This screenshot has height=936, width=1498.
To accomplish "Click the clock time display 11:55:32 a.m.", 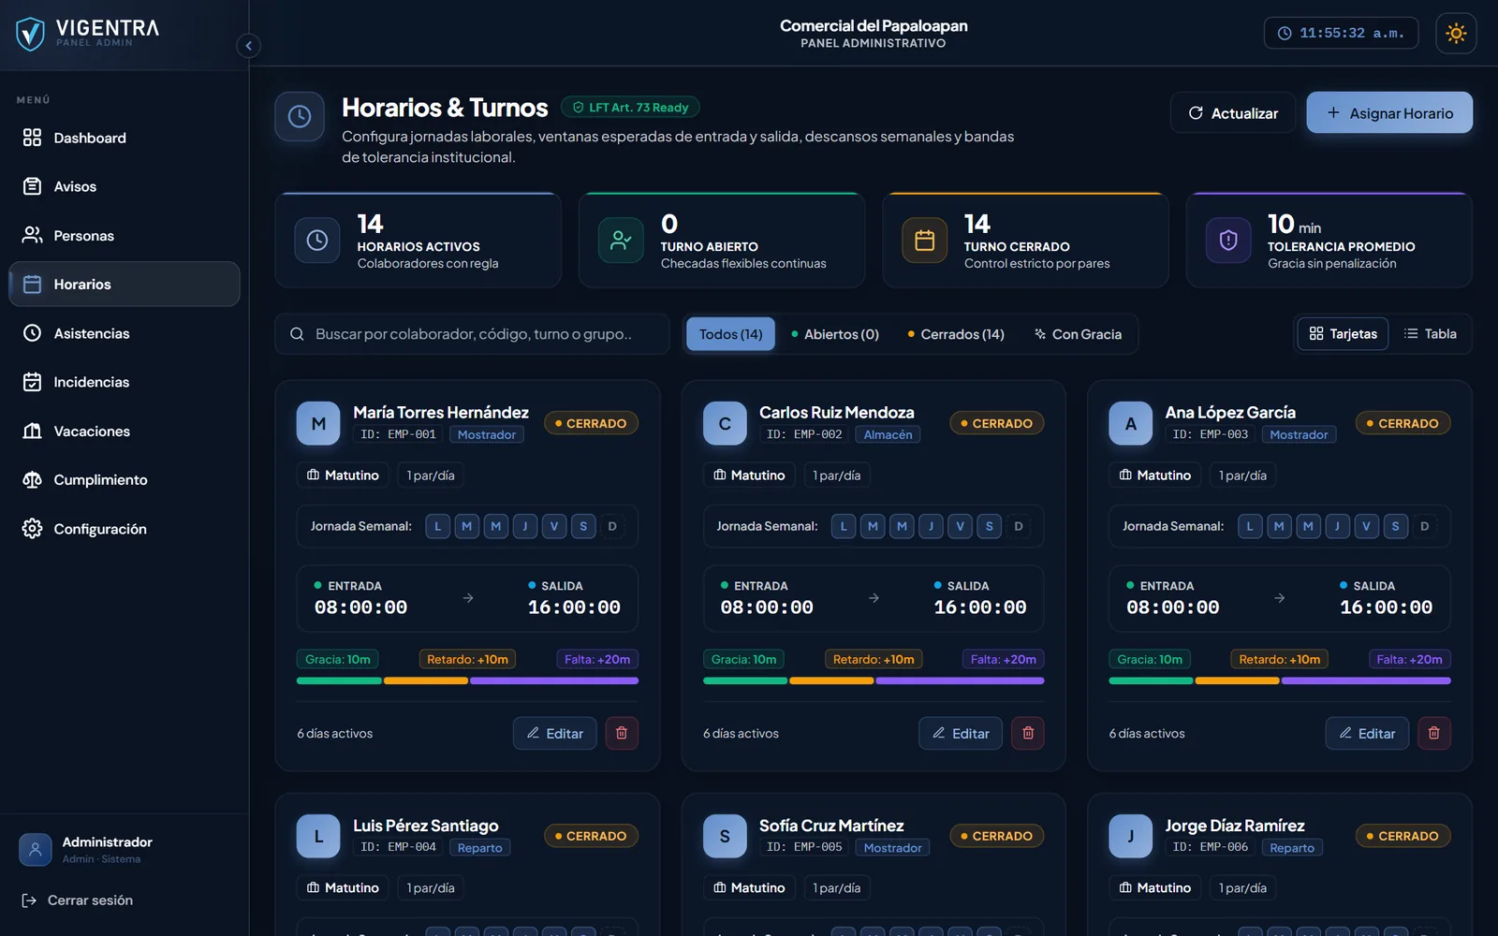I will pyautogui.click(x=1341, y=33).
